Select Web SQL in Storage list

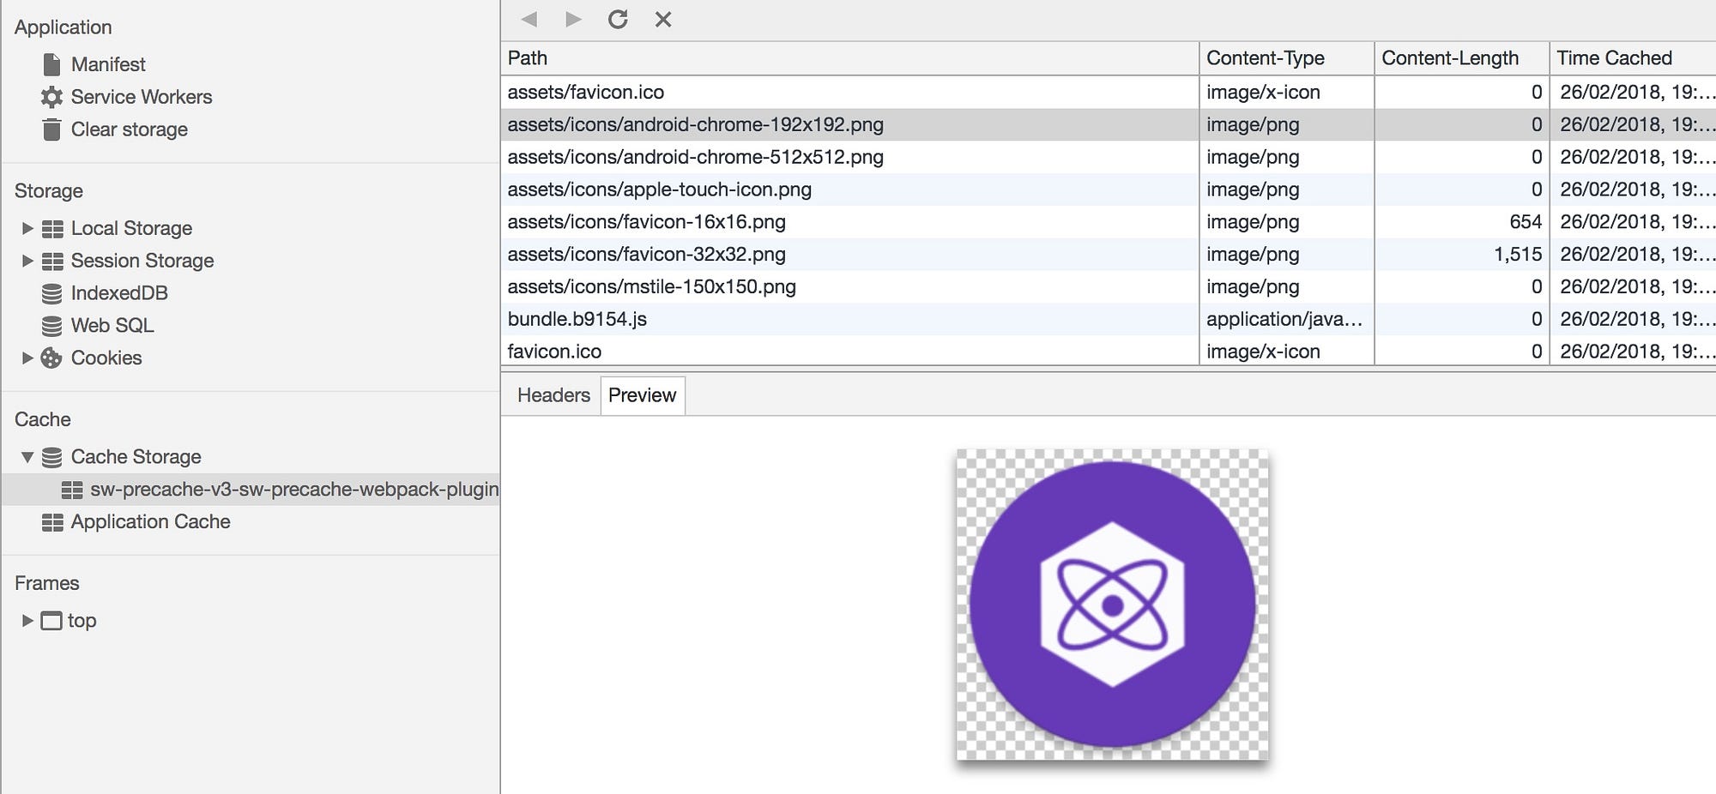112,326
